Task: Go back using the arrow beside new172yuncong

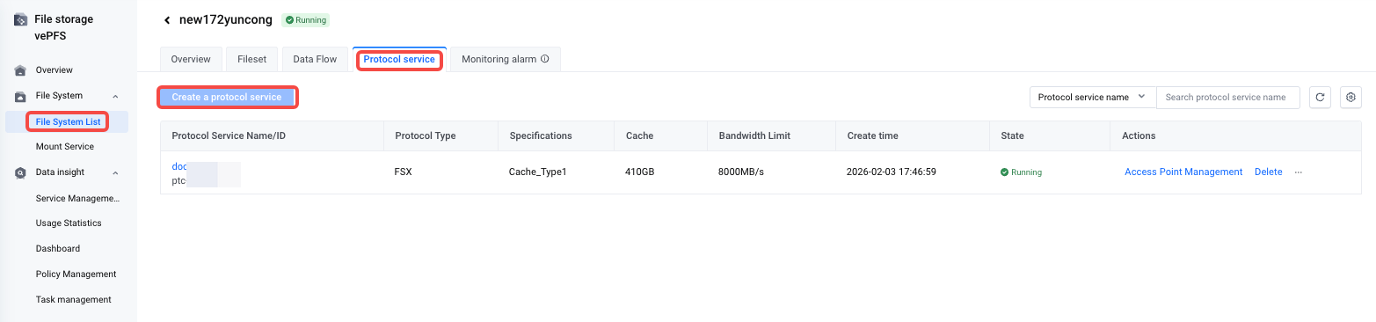Action: click(167, 20)
